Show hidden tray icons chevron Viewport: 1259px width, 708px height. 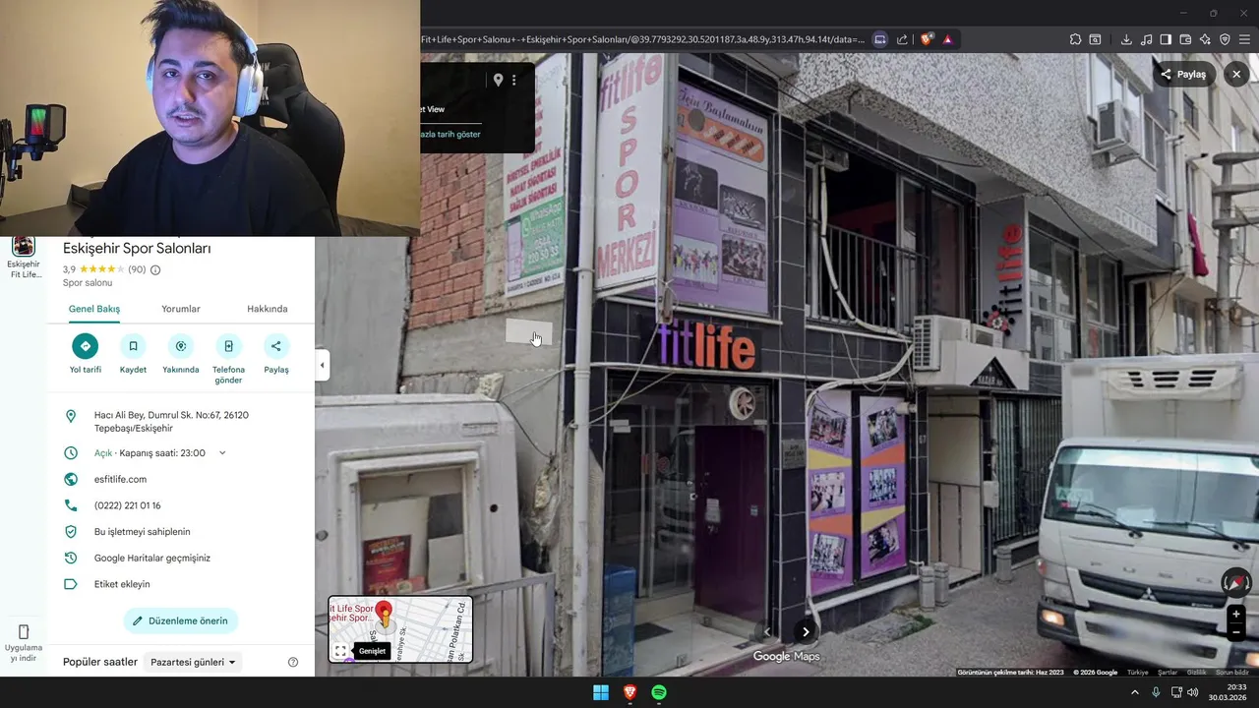click(1135, 692)
